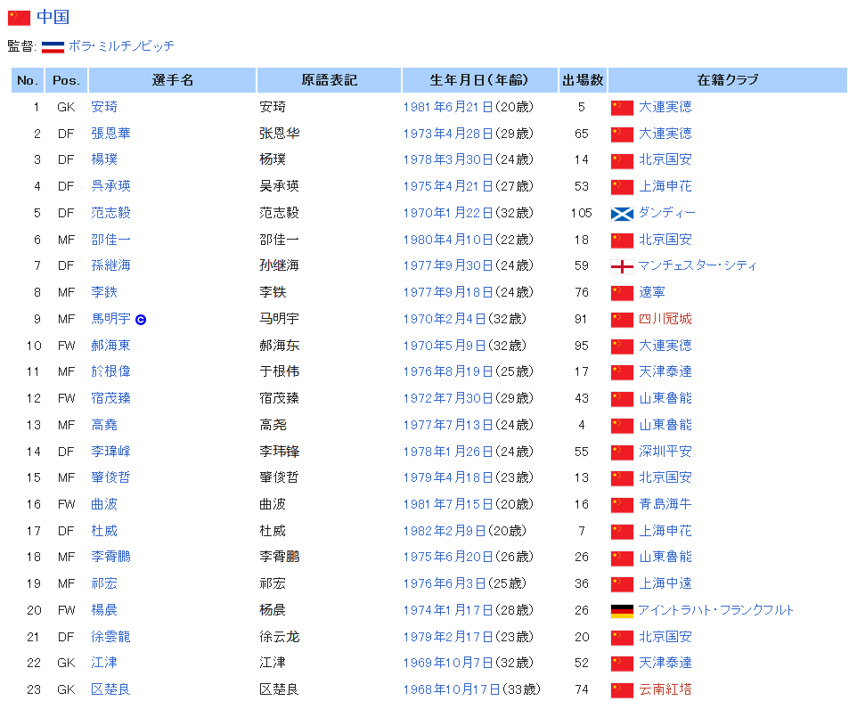The width and height of the screenshot is (857, 709).
Task: Click the 出場数 column header
Action: coord(583,80)
